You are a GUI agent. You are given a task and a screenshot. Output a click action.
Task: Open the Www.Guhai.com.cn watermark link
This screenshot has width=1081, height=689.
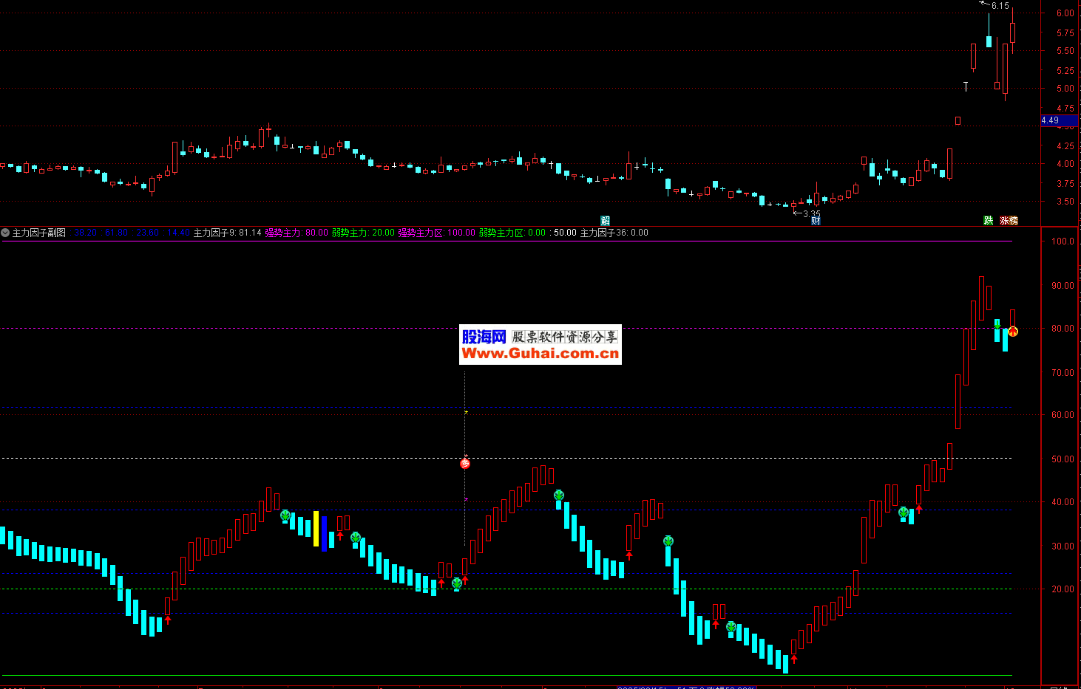[540, 354]
